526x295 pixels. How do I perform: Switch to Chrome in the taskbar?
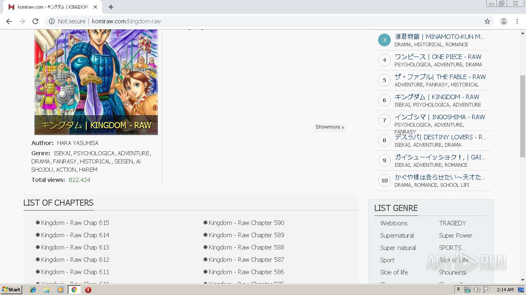(x=74, y=290)
